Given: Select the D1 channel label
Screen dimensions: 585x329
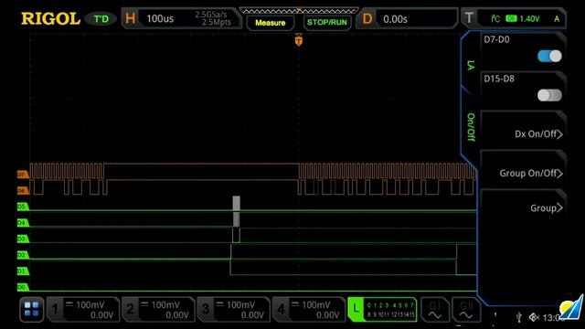Looking at the screenshot, I should coord(22,271).
